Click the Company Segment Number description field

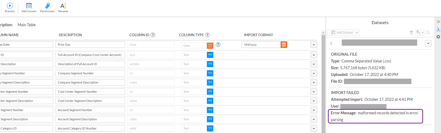[x=90, y=73]
